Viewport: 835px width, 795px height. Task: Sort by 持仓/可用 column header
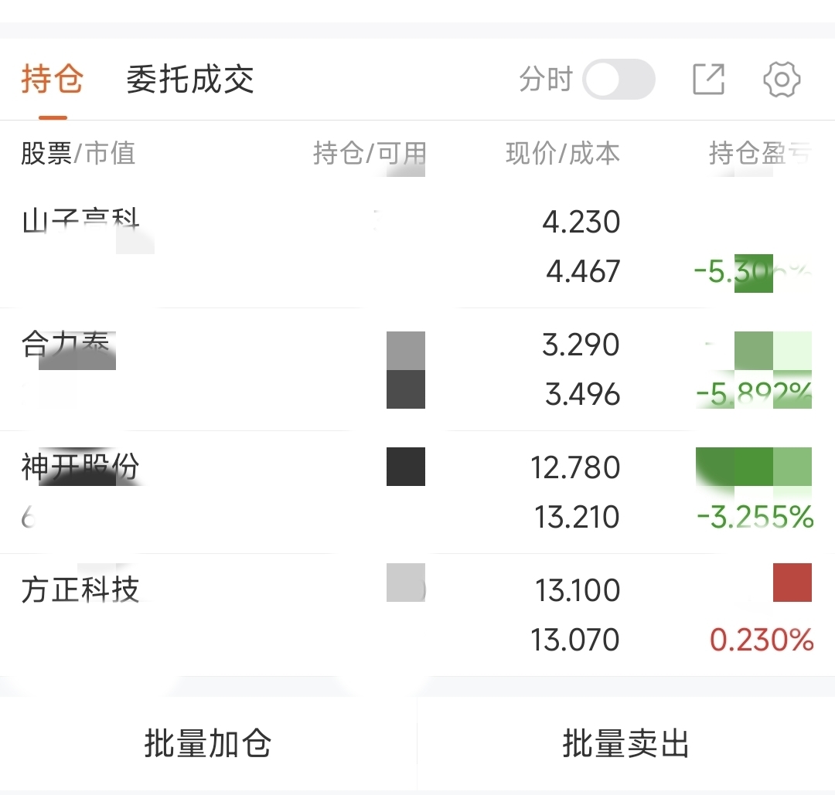[369, 153]
